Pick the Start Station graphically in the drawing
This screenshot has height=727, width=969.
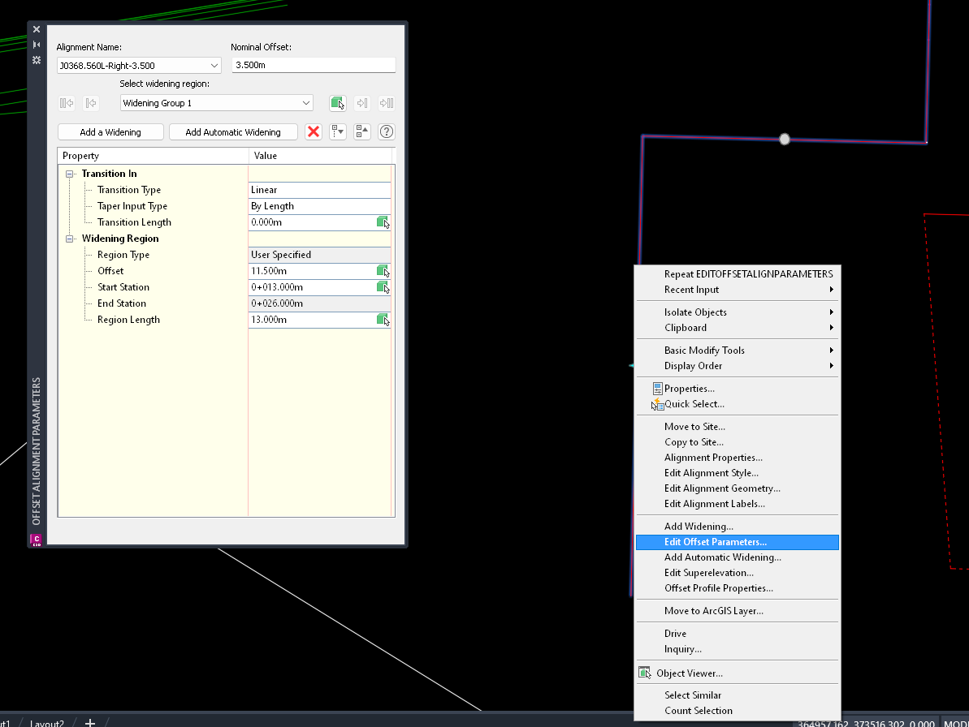383,287
